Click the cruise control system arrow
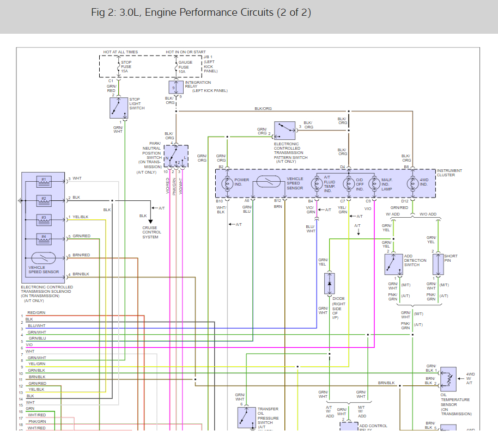The image size is (498, 443). 151,220
